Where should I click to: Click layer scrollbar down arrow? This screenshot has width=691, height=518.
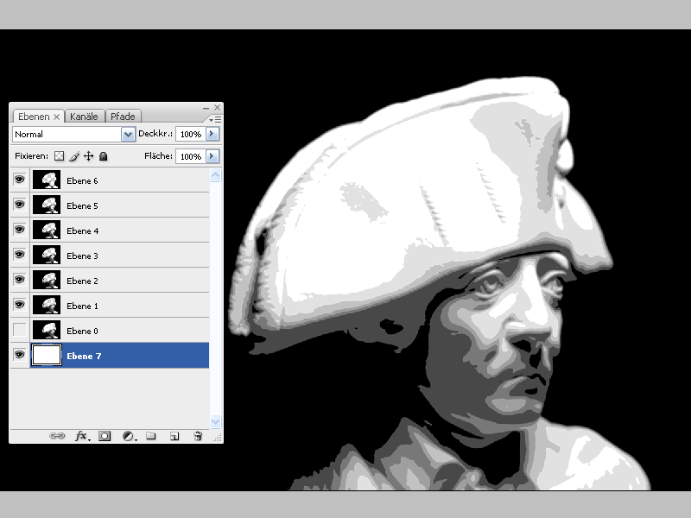[x=215, y=421]
